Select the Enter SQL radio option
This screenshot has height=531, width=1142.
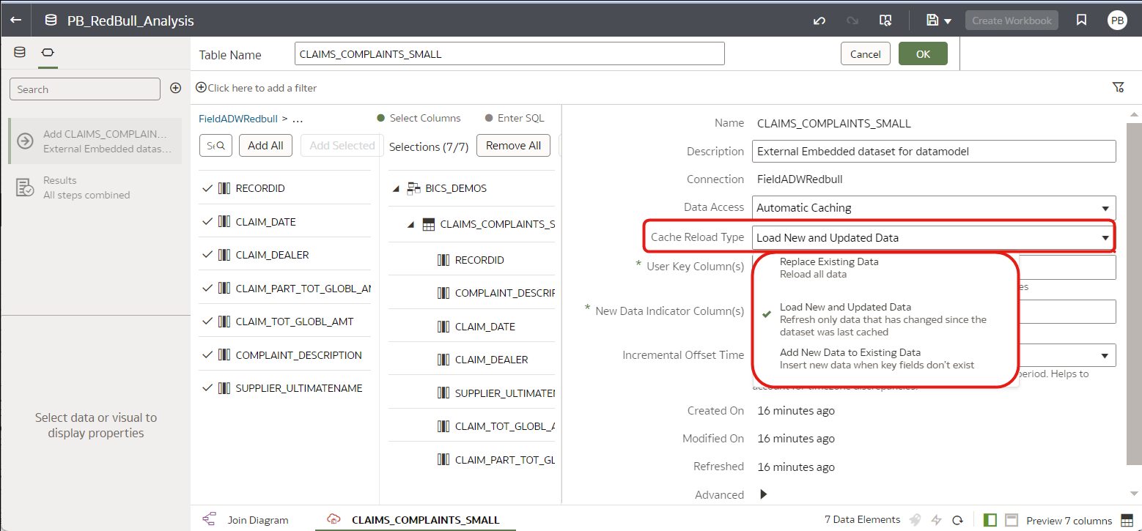[515, 118]
